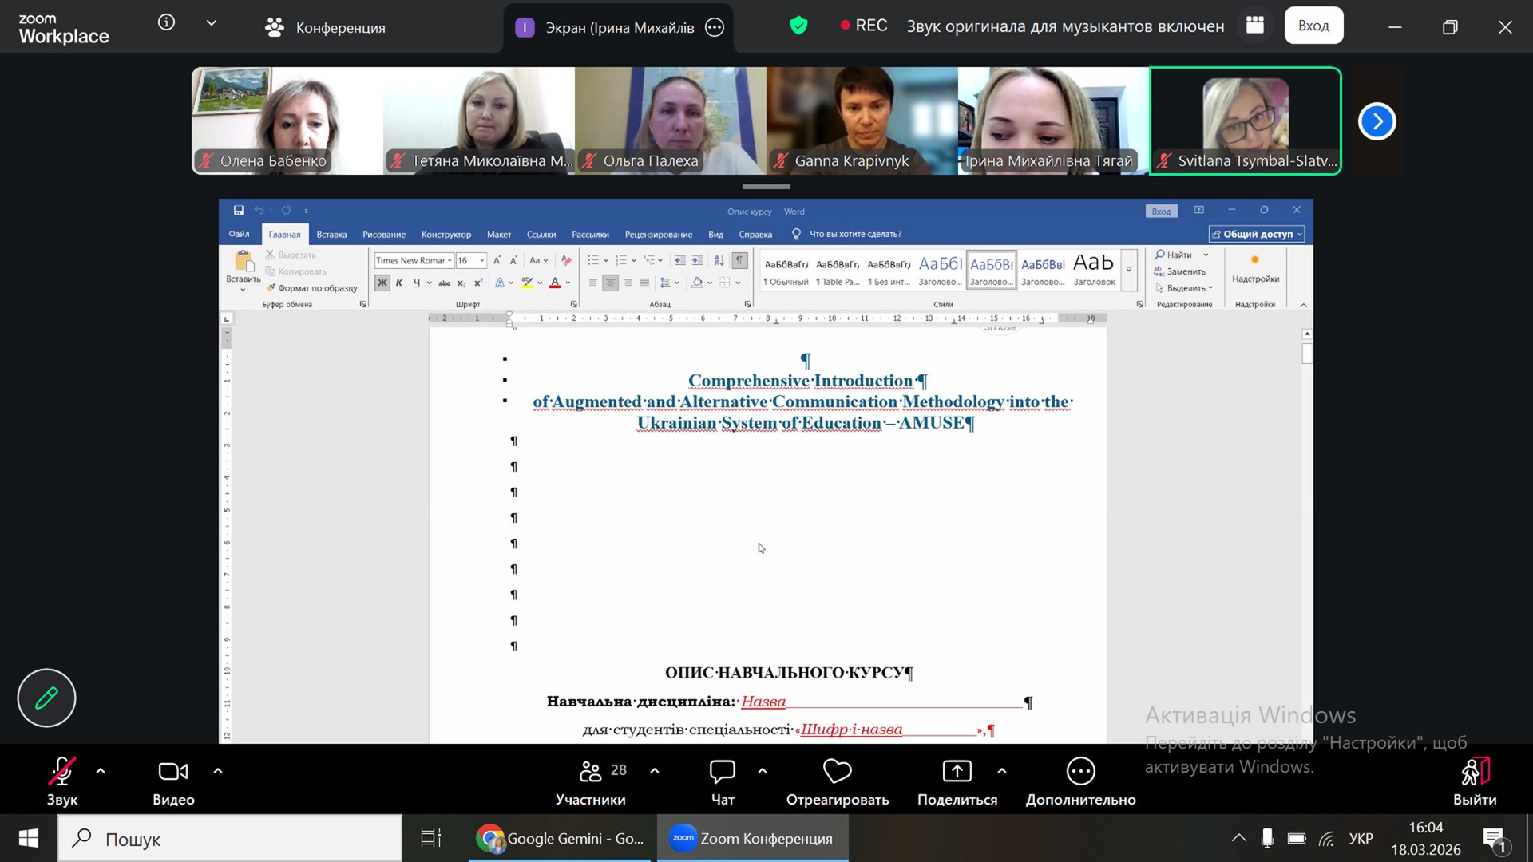The height and width of the screenshot is (862, 1533).
Task: Select the Экран (Ірина Михайлів) tab
Action: pos(607,27)
